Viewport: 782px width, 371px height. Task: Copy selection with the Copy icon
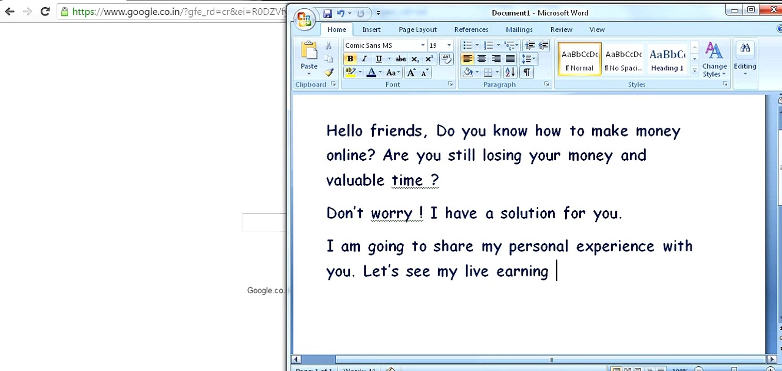pos(328,59)
